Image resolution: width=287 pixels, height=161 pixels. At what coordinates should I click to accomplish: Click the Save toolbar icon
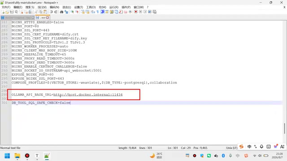12,12
